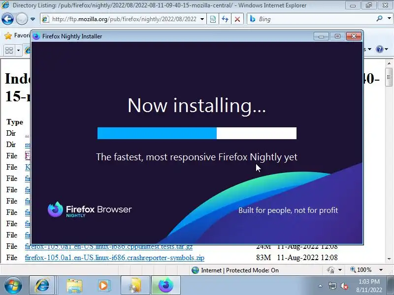The height and width of the screenshot is (295, 394).
Task: Stop loading with the red X icon
Action: click(x=237, y=19)
